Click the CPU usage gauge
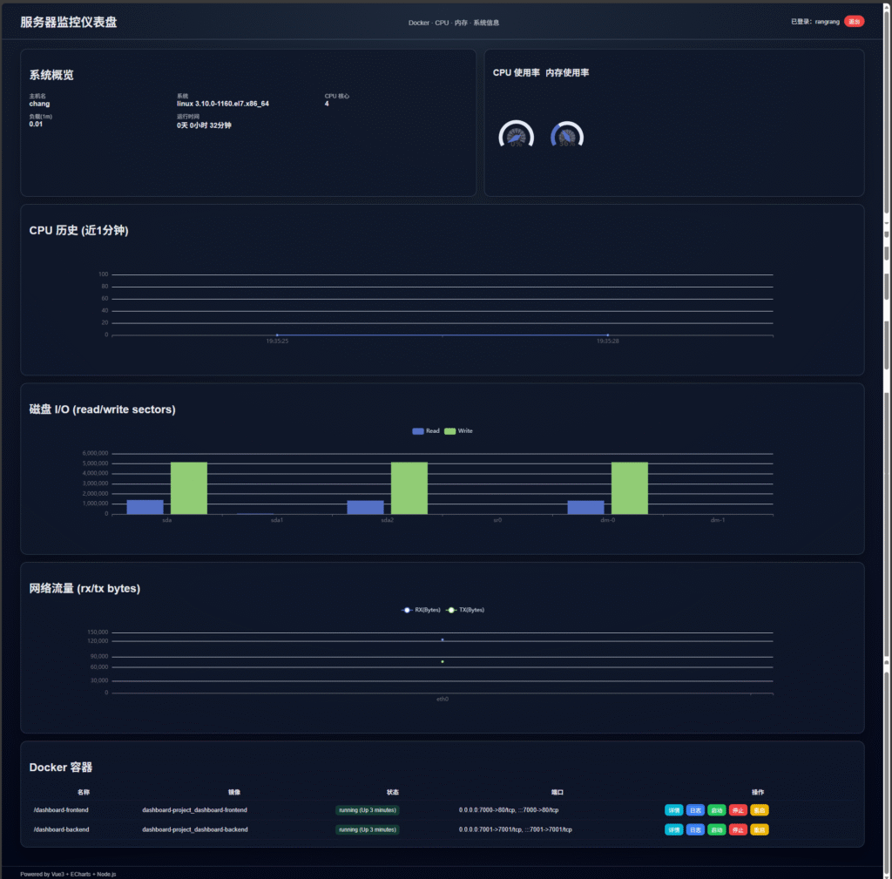The width and height of the screenshot is (892, 879). pos(516,136)
